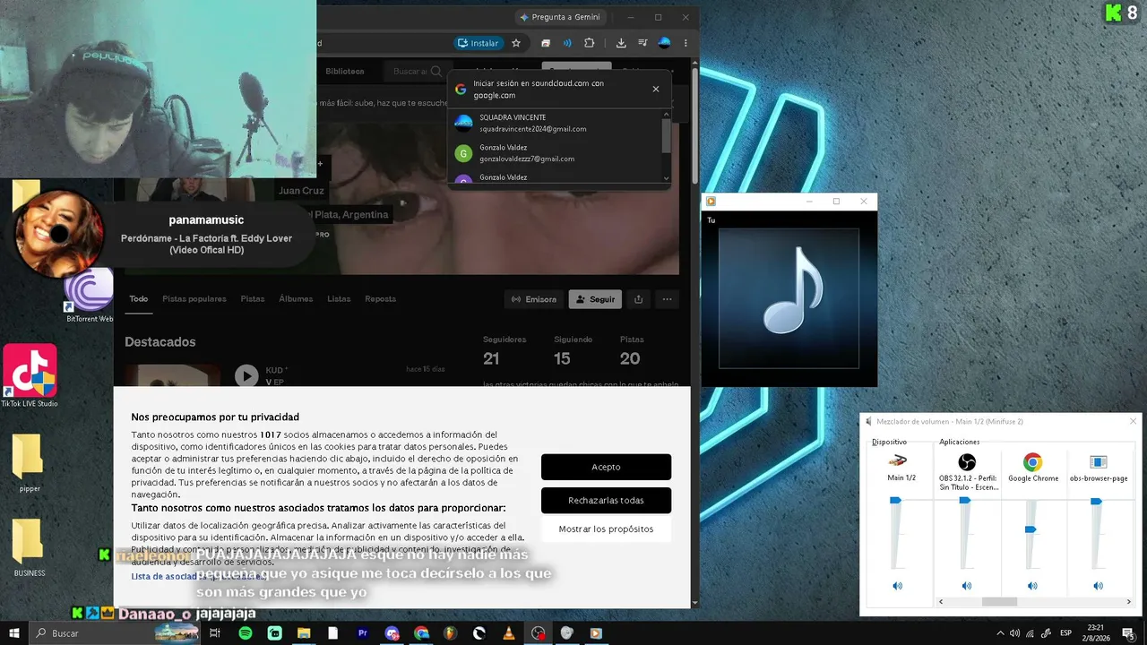Switch to the Todo tab

point(138,299)
